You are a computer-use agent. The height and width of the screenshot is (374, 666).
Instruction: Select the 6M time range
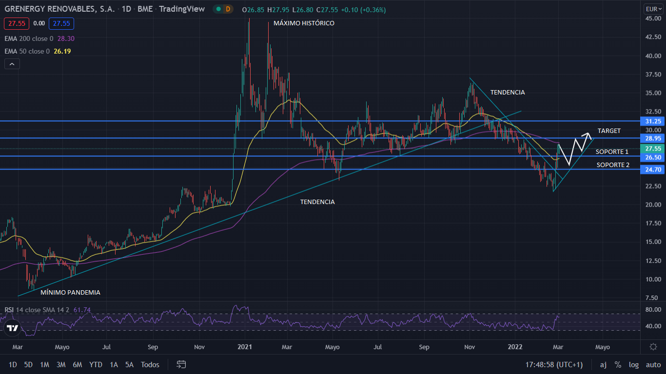[x=77, y=364]
